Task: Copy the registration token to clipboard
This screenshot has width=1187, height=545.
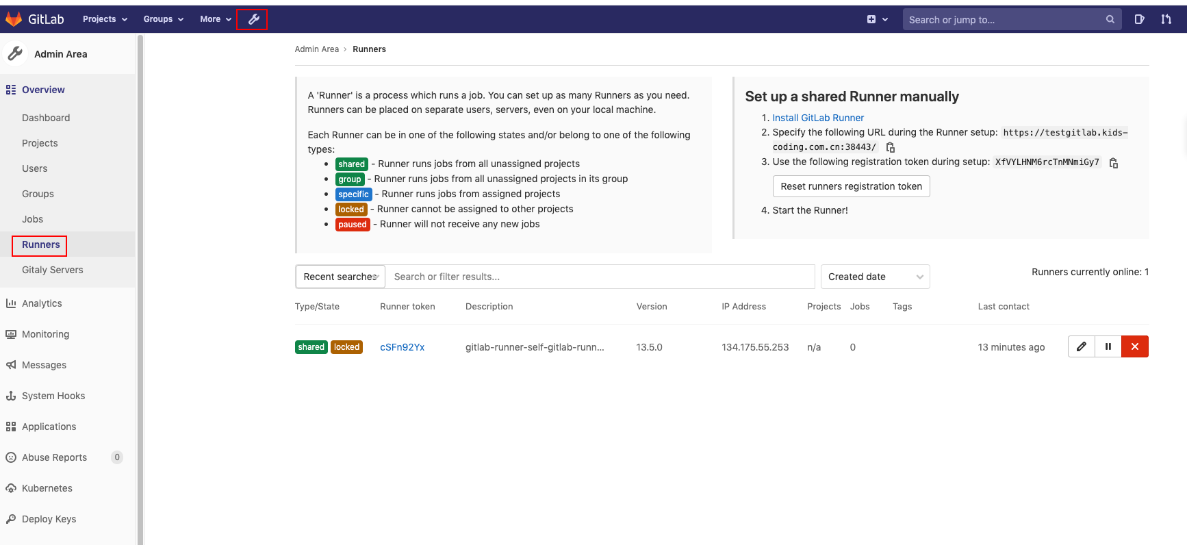Action: [x=1114, y=163]
